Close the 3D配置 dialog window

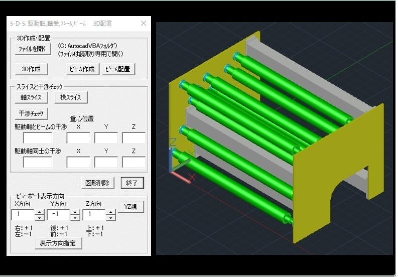point(143,23)
